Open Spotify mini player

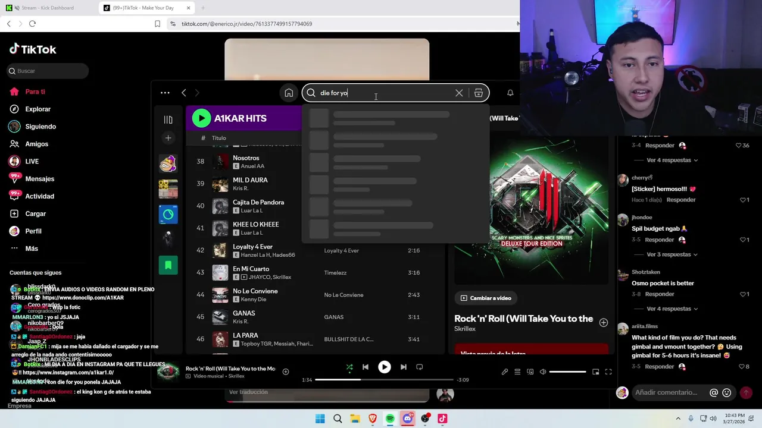(595, 372)
